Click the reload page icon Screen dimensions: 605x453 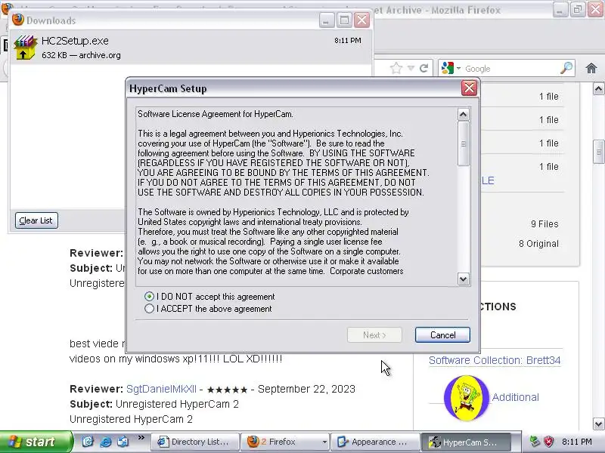pos(423,69)
